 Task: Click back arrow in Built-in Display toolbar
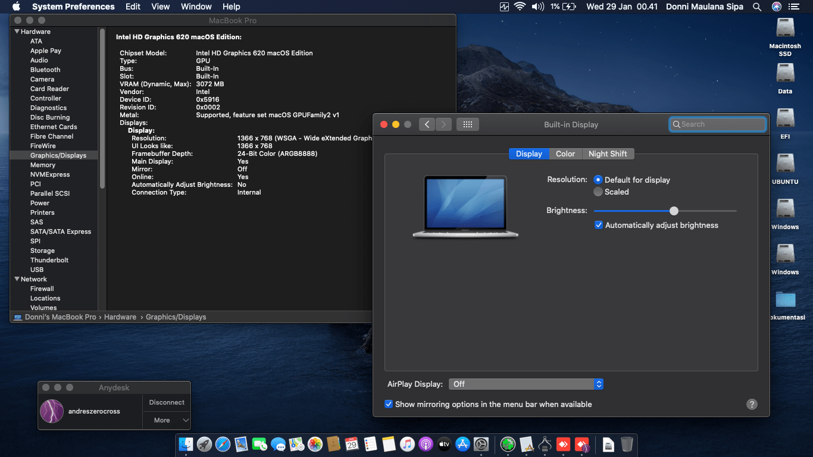tap(427, 124)
